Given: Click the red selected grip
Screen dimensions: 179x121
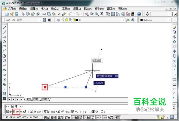Looking at the screenshot, I should point(45,87).
